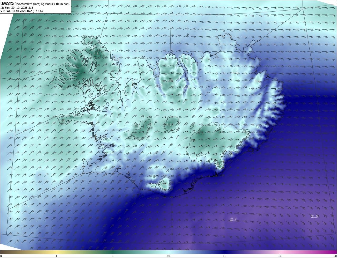Click the '0' tick label on the colorbar
Image resolution: width=337 pixels, height=258 pixels.
pyautogui.click(x=1, y=256)
